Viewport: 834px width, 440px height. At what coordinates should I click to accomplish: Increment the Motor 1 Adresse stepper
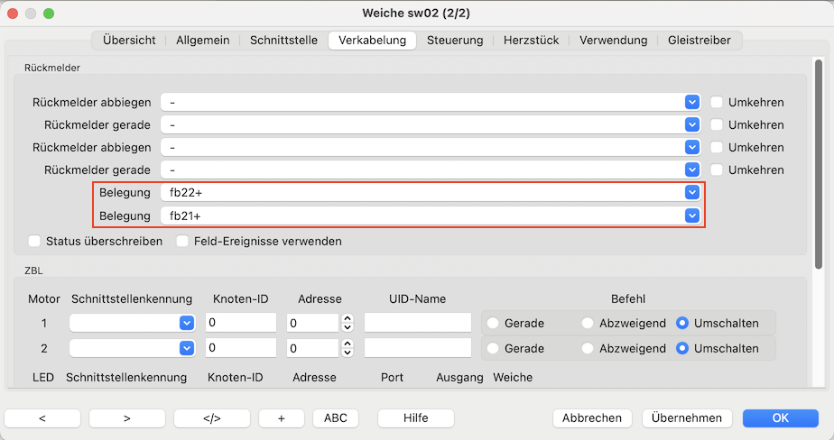347,318
